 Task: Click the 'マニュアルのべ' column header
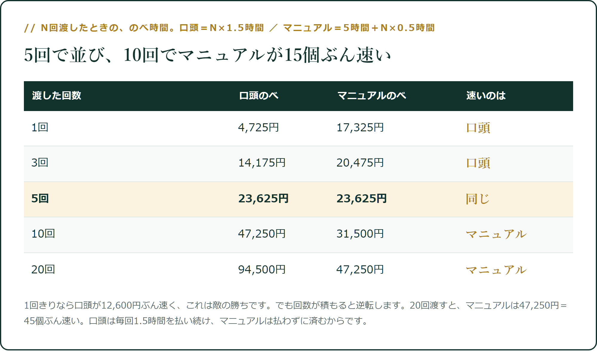(x=372, y=96)
